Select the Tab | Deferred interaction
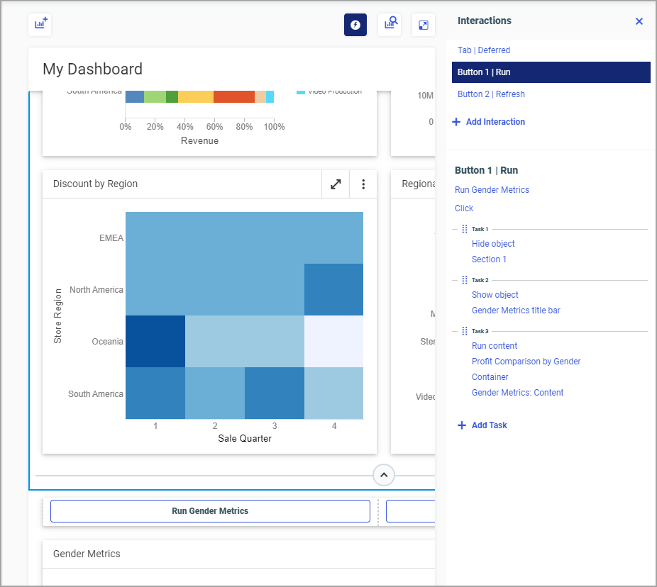Screen dimensions: 657x587 click(484, 50)
